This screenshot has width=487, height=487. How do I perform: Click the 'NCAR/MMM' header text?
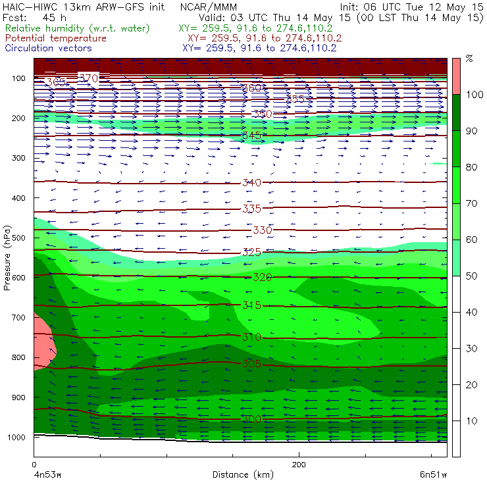coord(209,7)
